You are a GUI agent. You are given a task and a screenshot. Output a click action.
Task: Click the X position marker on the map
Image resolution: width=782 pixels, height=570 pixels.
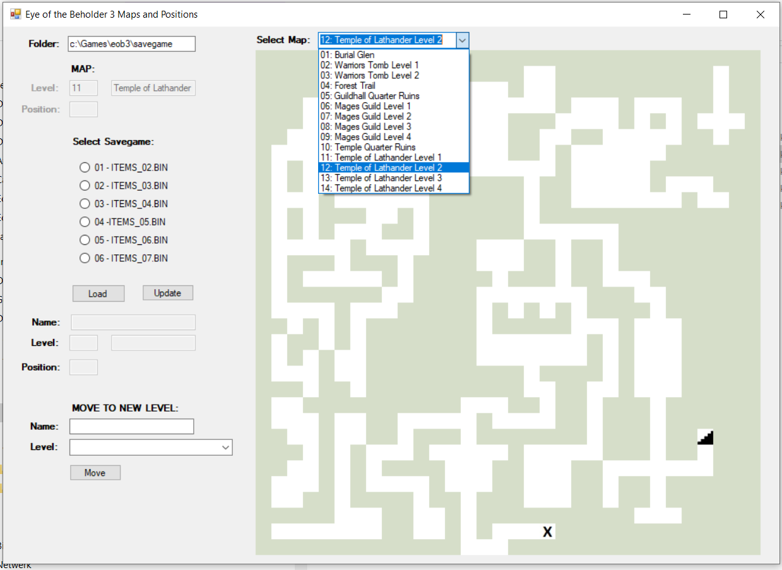(547, 531)
